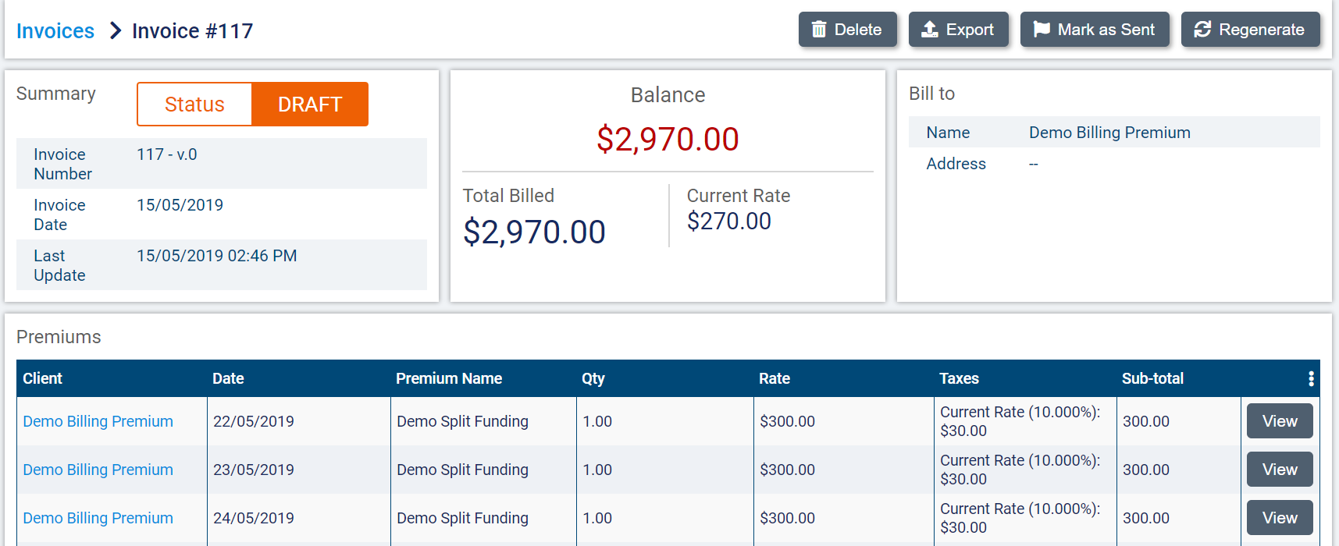Image resolution: width=1339 pixels, height=546 pixels.
Task: Click the Regenerate refresh icon
Action: tap(1202, 30)
